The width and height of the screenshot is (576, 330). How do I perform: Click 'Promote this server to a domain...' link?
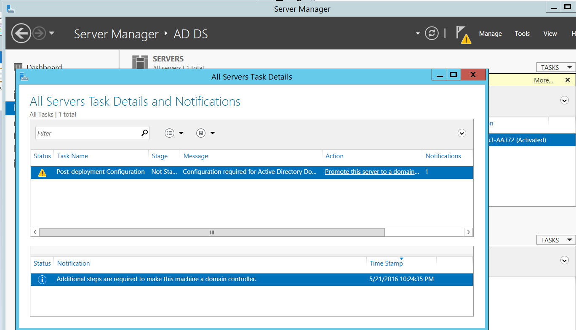point(372,172)
